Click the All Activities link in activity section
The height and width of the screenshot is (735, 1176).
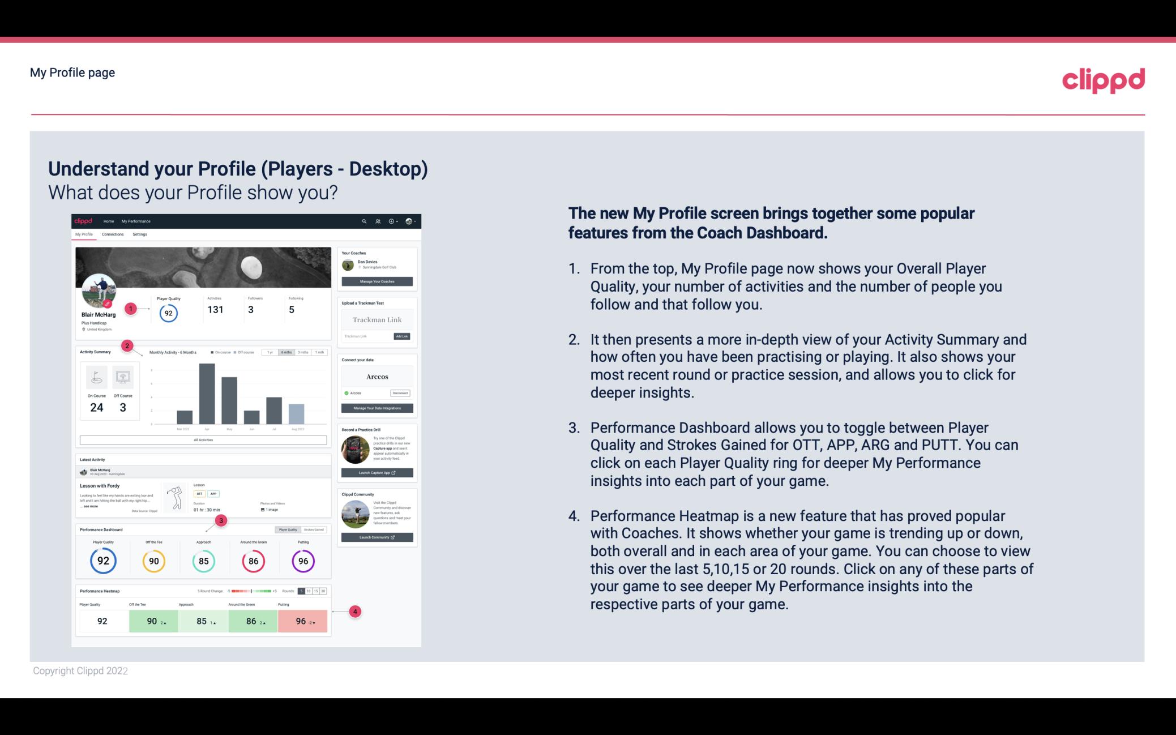click(x=203, y=441)
